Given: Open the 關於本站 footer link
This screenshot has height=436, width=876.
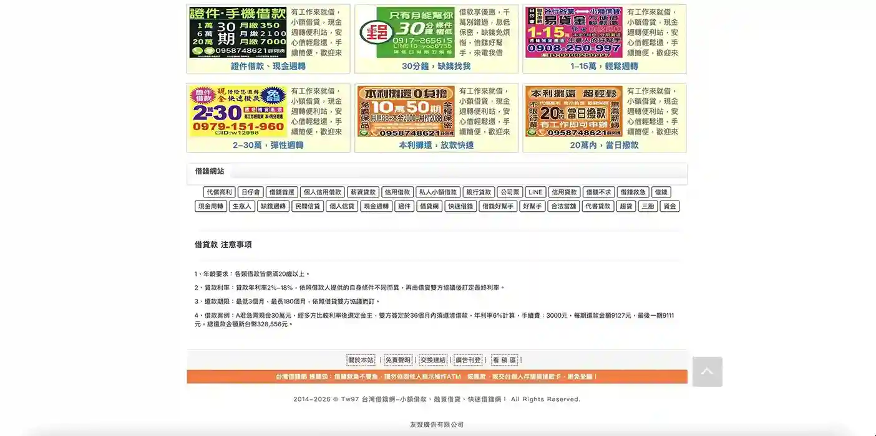Looking at the screenshot, I should [x=361, y=359].
